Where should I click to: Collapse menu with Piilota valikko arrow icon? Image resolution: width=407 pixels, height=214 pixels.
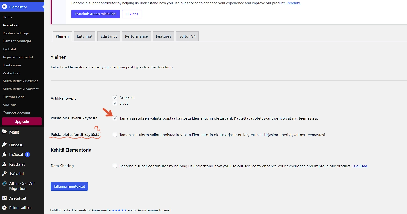coord(4,208)
